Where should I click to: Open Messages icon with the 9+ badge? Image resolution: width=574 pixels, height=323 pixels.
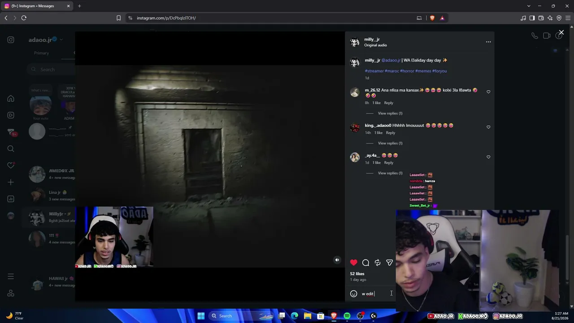(11, 132)
